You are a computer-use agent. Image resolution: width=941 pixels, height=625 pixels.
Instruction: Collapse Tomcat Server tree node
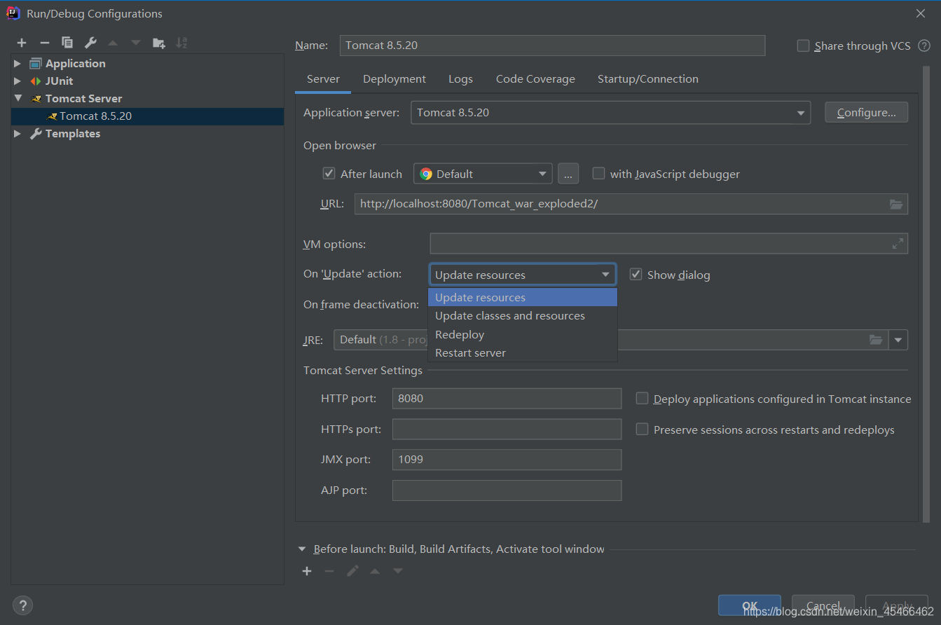18,98
